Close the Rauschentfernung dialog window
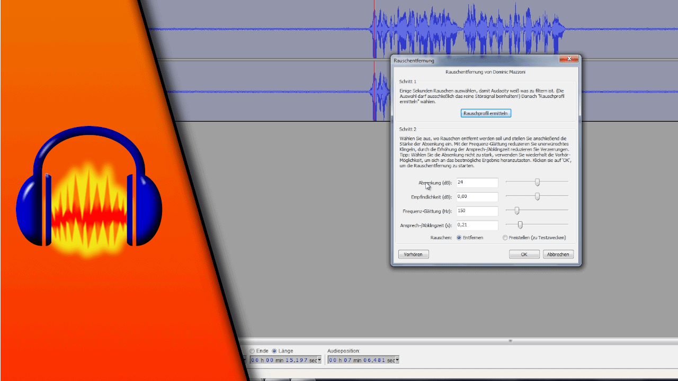This screenshot has height=381, width=678. (x=568, y=59)
